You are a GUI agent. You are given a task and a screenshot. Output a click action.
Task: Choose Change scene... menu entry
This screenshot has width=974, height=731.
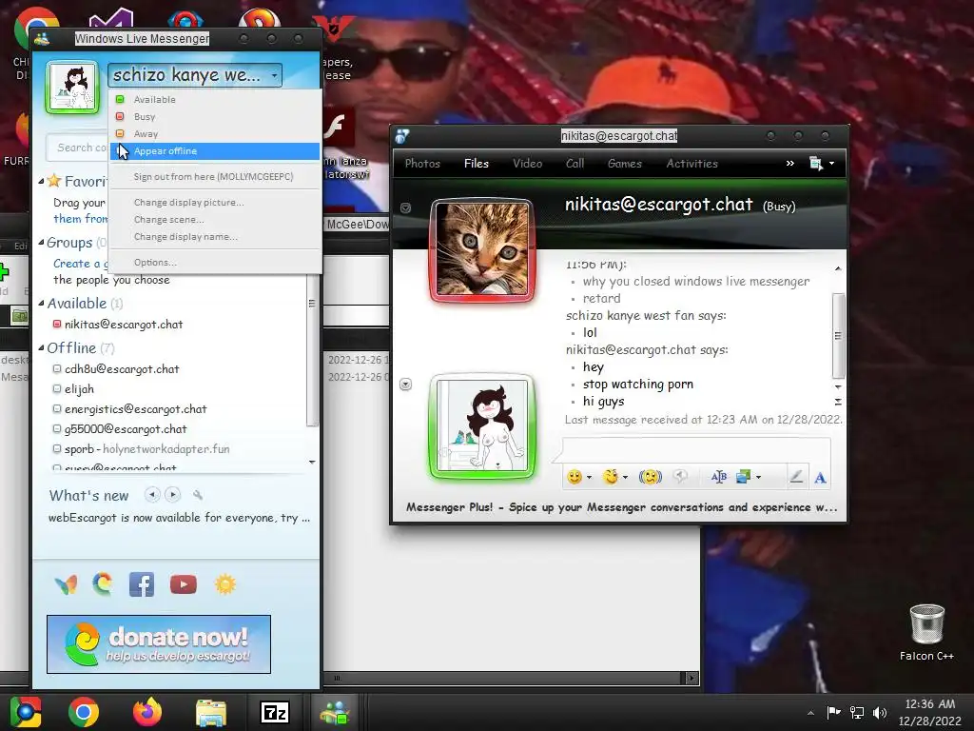[215, 220]
